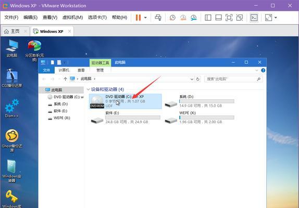This screenshot has height=208, width=299.
Task: Select the 分区助手 desktop icon
Action: [34, 50]
